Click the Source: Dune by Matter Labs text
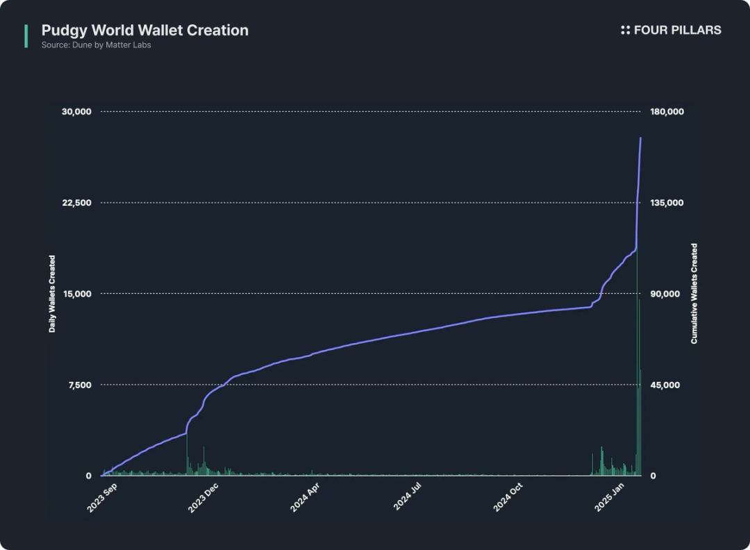Image resolution: width=750 pixels, height=550 pixels. (96, 45)
